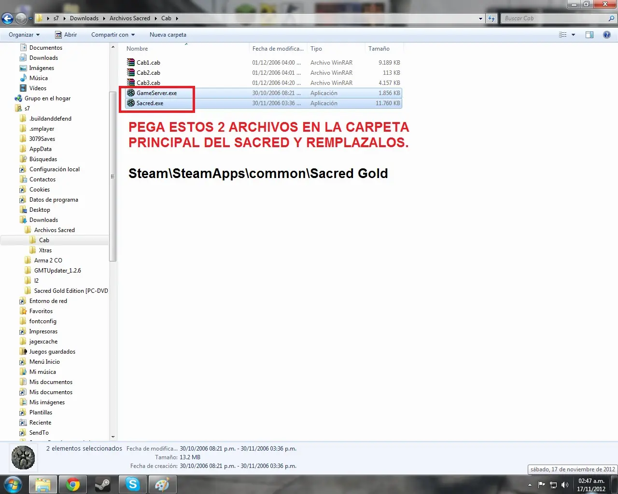This screenshot has width=618, height=494.
Task: Click the search magnifier icon
Action: 612,18
